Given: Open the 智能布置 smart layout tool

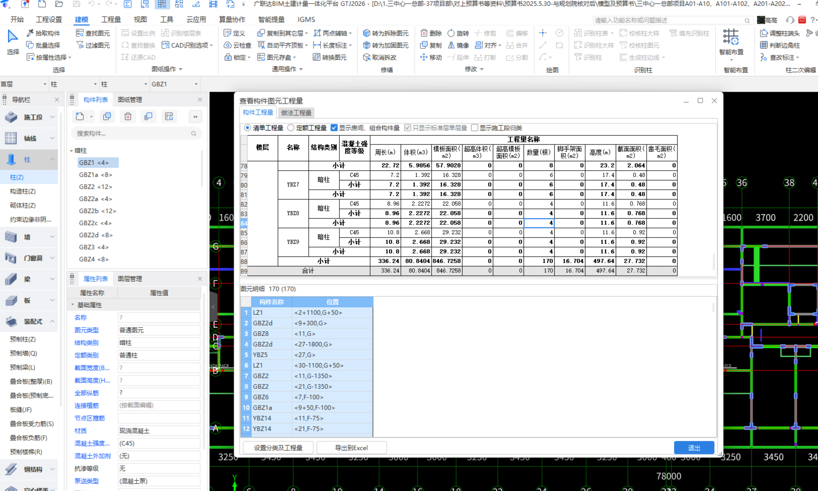Looking at the screenshot, I should coord(731,42).
